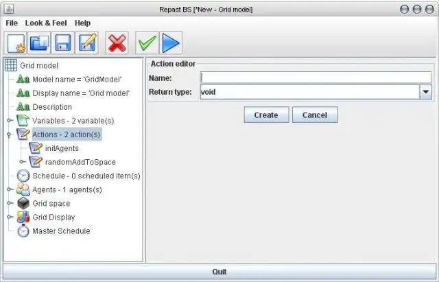The height and width of the screenshot is (282, 439).
Task: Click the Grid model root grid icon
Action: tap(11, 65)
